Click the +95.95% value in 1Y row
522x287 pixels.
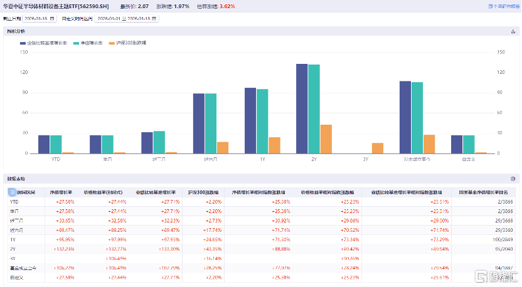tap(65, 239)
